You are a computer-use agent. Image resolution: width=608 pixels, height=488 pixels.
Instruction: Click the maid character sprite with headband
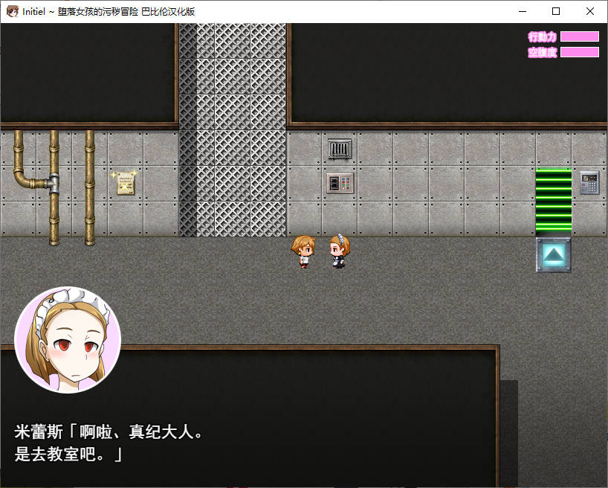point(339,251)
